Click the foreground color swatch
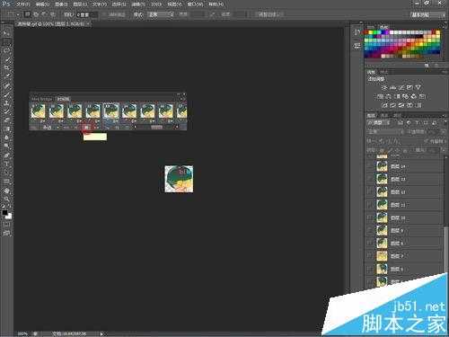 tap(4, 213)
